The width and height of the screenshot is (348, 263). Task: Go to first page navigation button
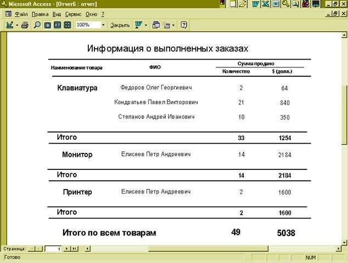click(x=32, y=249)
